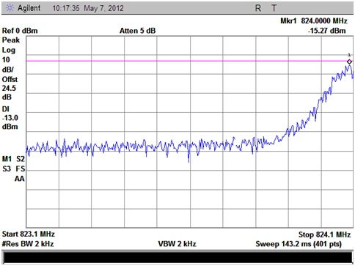Image resolution: width=355 pixels, height=266 pixels.
Task: Click the R status indicator
Action: point(258,8)
